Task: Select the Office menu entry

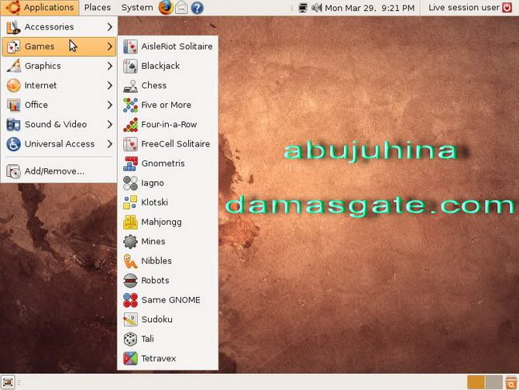Action: 59,105
